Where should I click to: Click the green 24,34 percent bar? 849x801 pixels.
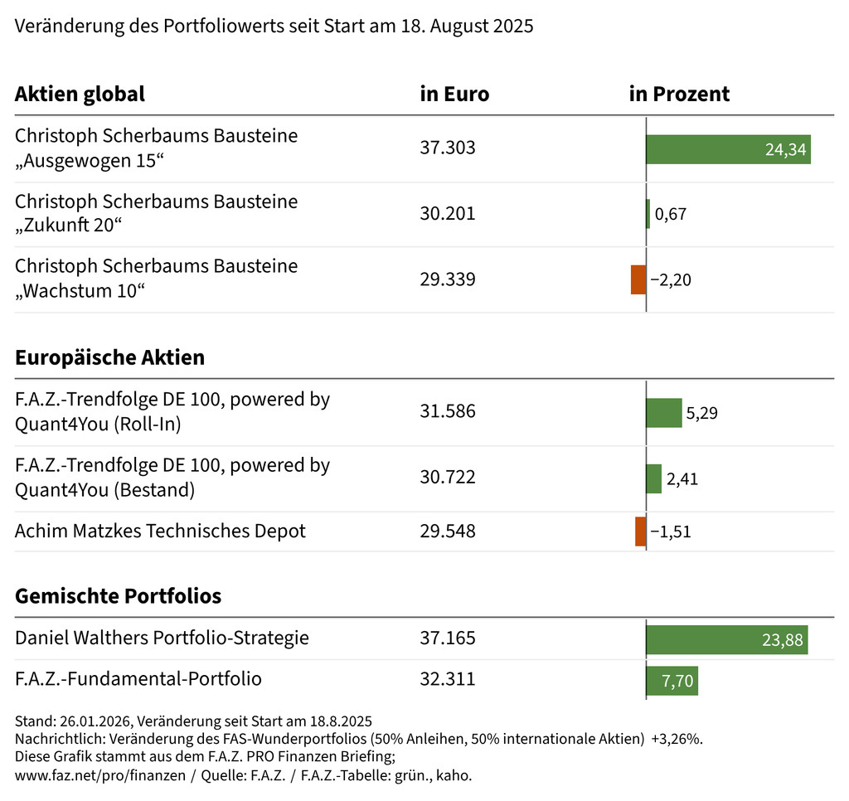click(728, 149)
